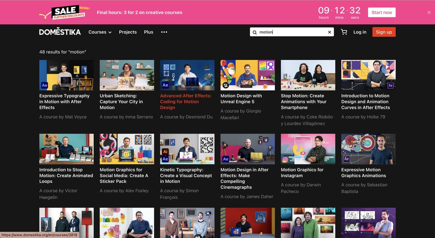Click title Motion Graphics for Social Media
Viewport: 435px width, 238px height.
[x=124, y=176]
